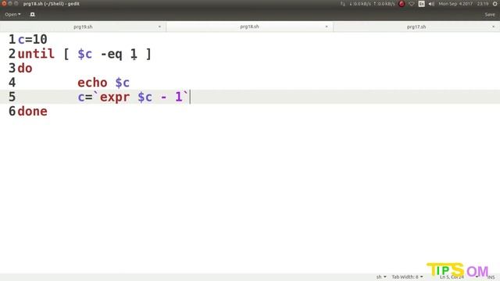Click the new document icon beside Open
The height and width of the screenshot is (281, 500).
32,14
